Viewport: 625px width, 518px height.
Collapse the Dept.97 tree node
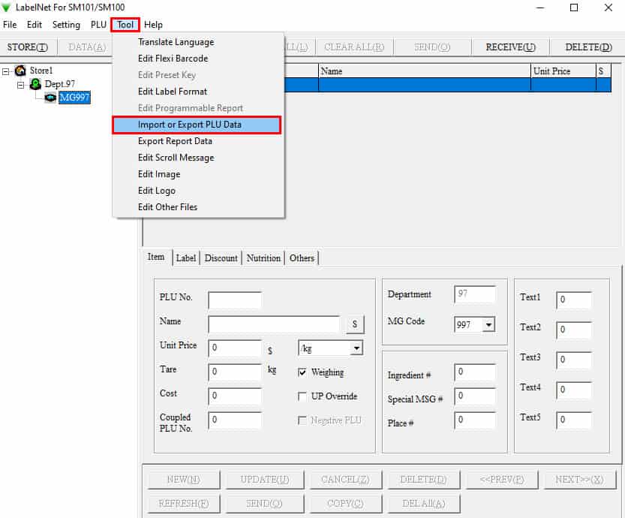(x=21, y=85)
